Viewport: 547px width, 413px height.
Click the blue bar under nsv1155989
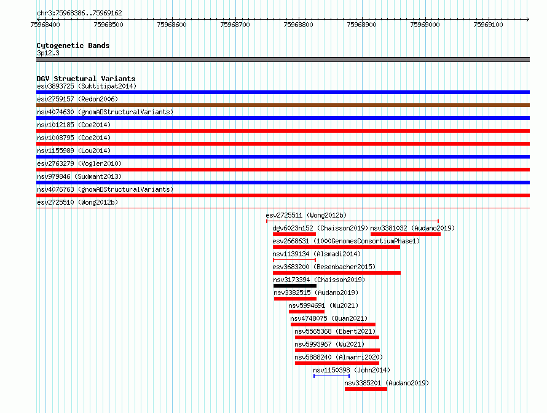(283, 157)
